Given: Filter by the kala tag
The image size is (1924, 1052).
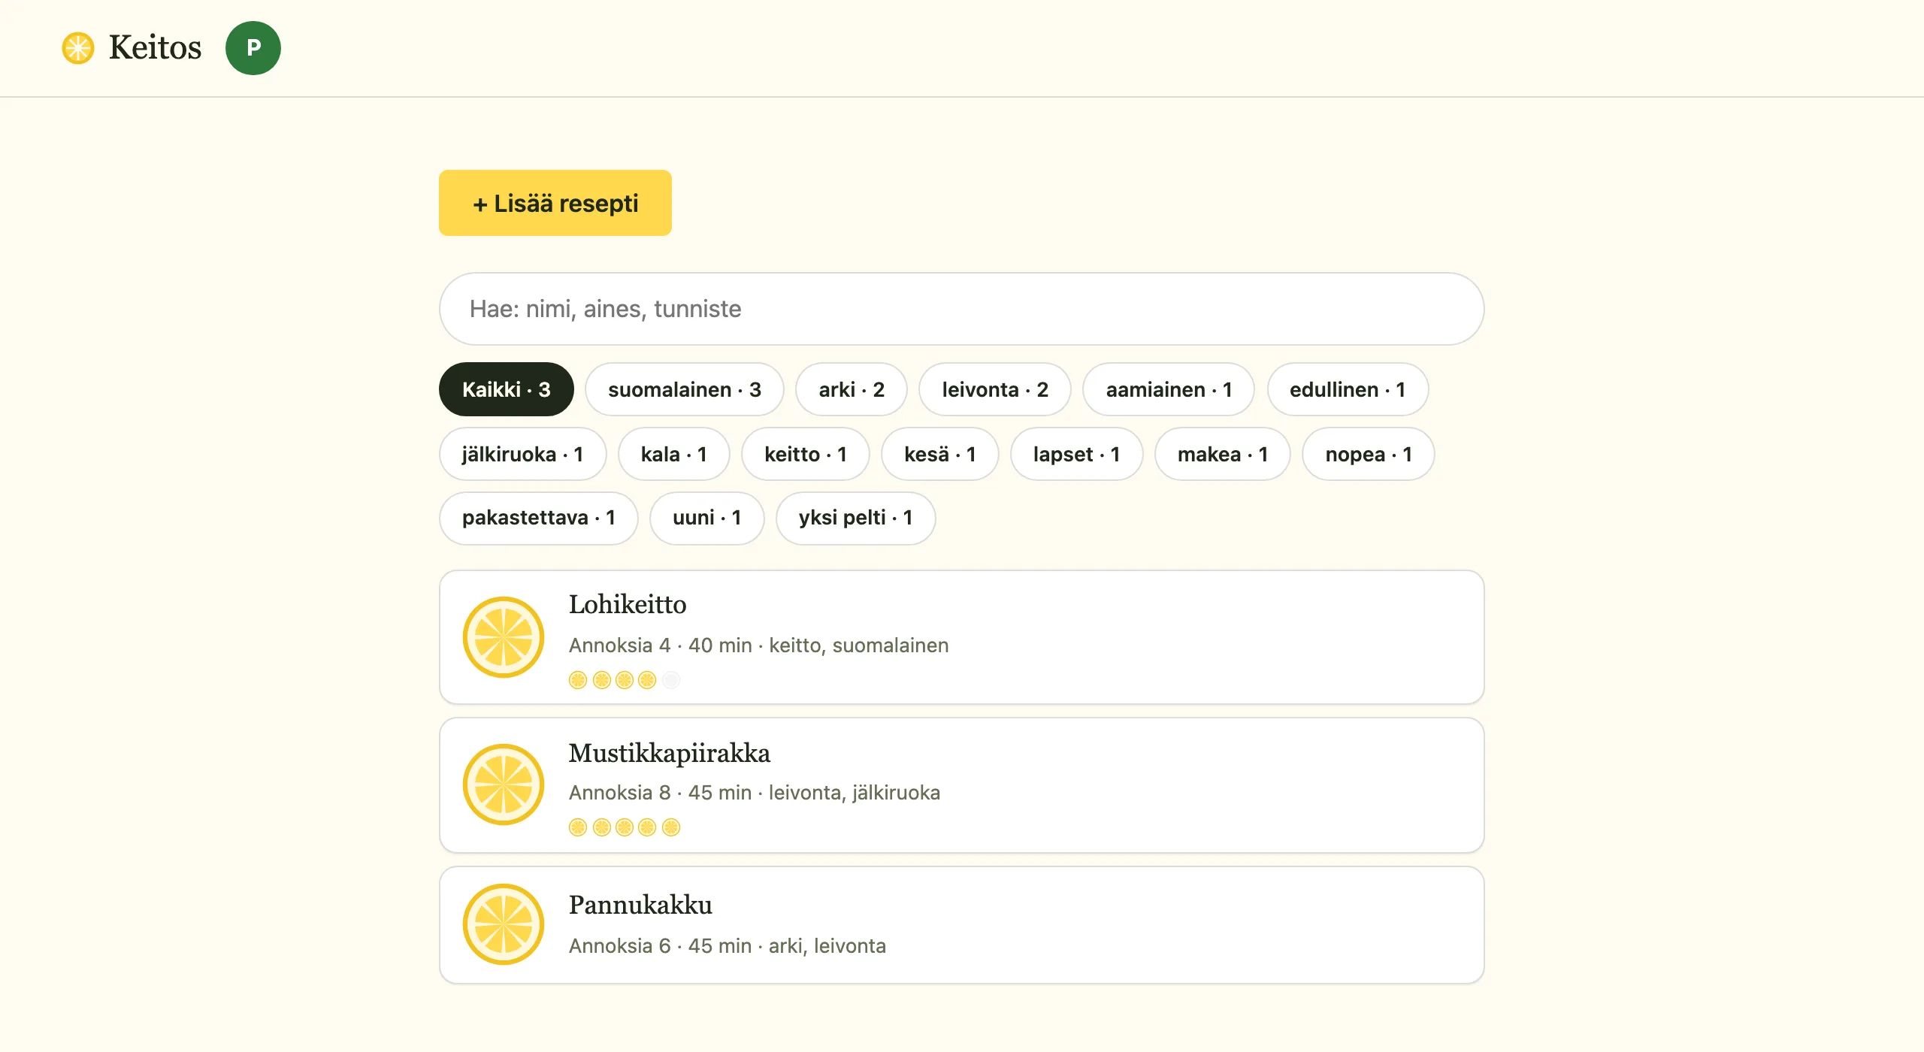Looking at the screenshot, I should [673, 454].
